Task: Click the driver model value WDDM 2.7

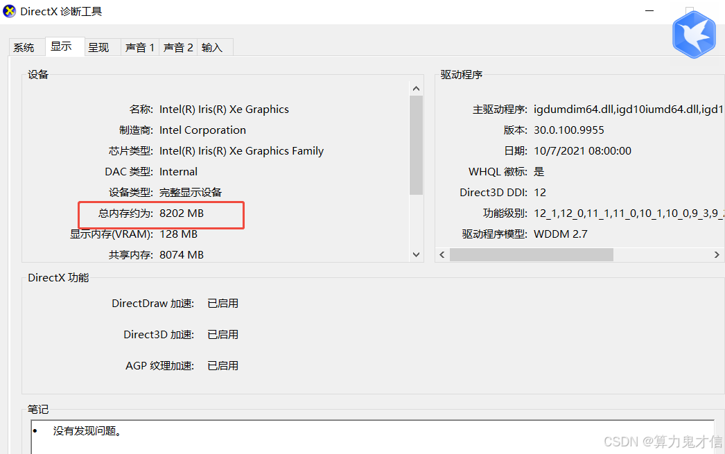Action: [561, 234]
